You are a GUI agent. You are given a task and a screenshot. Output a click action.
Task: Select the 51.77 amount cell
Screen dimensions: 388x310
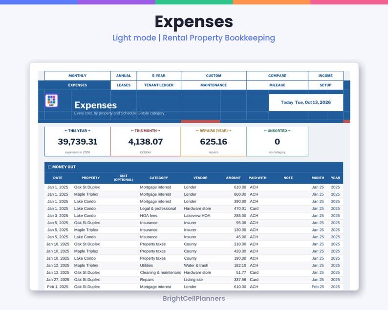tap(234, 272)
